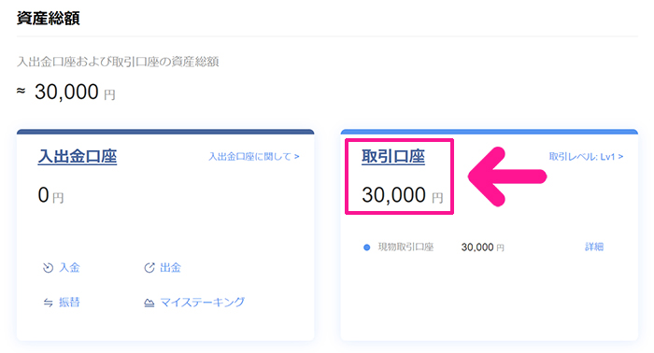The width and height of the screenshot is (654, 353).
Task: Open the 入出金口座に関して info link
Action: [x=253, y=157]
